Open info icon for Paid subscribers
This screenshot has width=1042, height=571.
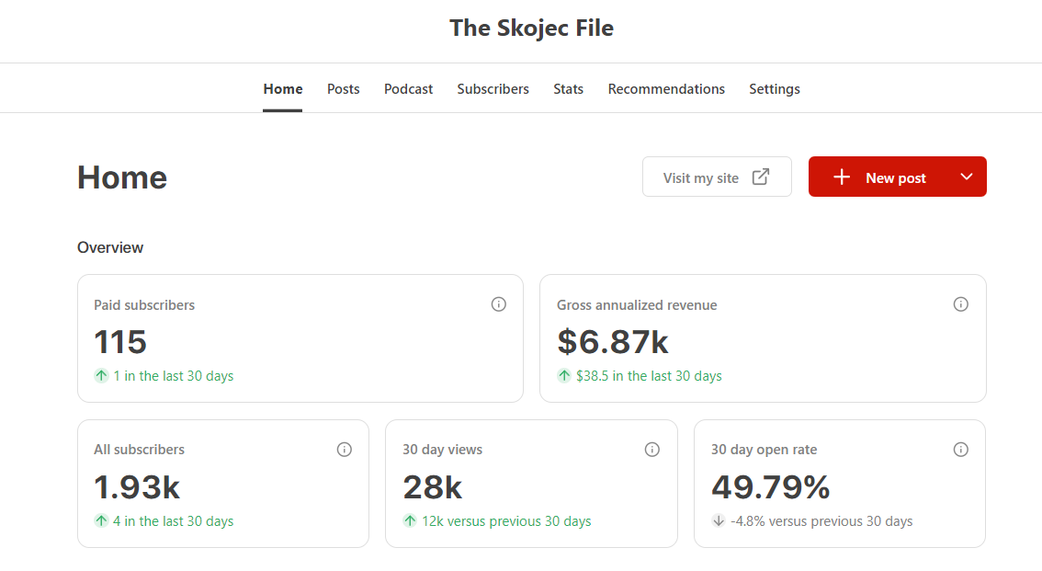(498, 304)
